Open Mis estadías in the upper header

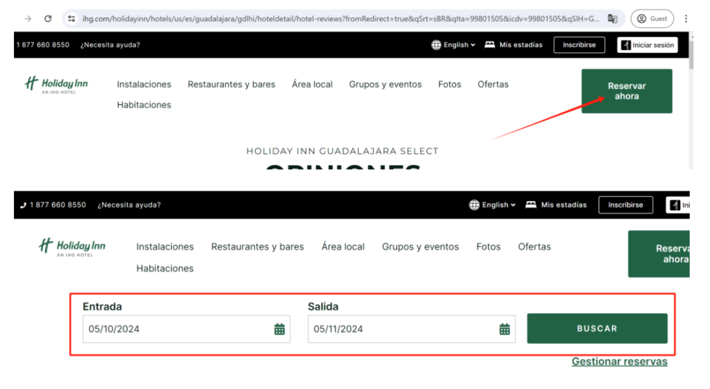click(x=514, y=45)
